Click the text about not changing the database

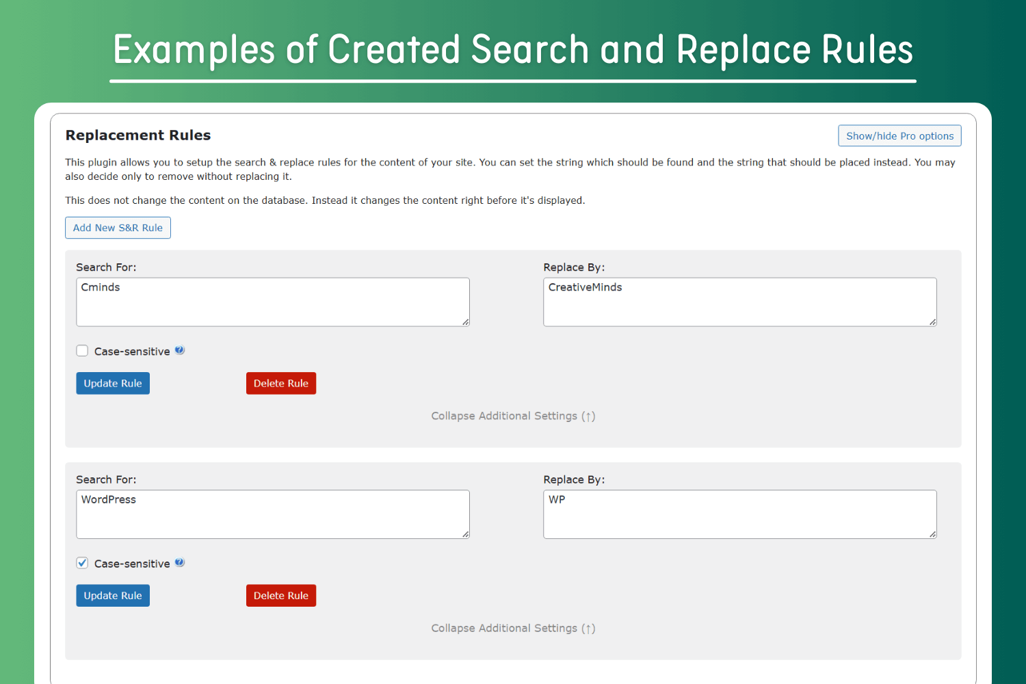tap(325, 200)
